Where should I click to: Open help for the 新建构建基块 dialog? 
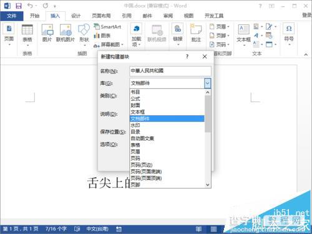pyautogui.click(x=187, y=57)
